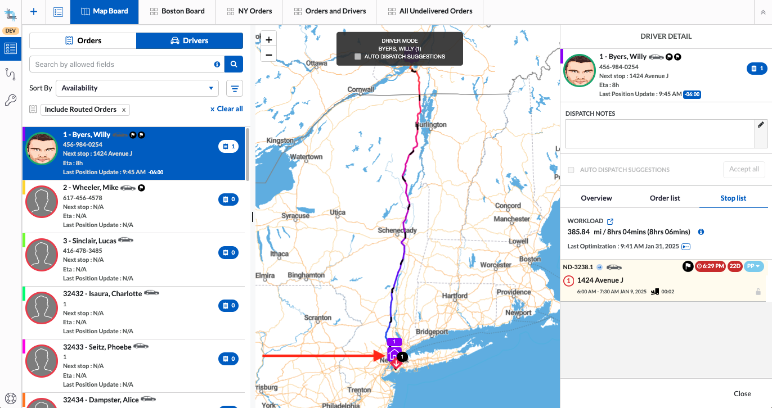Open the board list icon tab
Screen dimensions: 772x408
pyautogui.click(x=58, y=11)
